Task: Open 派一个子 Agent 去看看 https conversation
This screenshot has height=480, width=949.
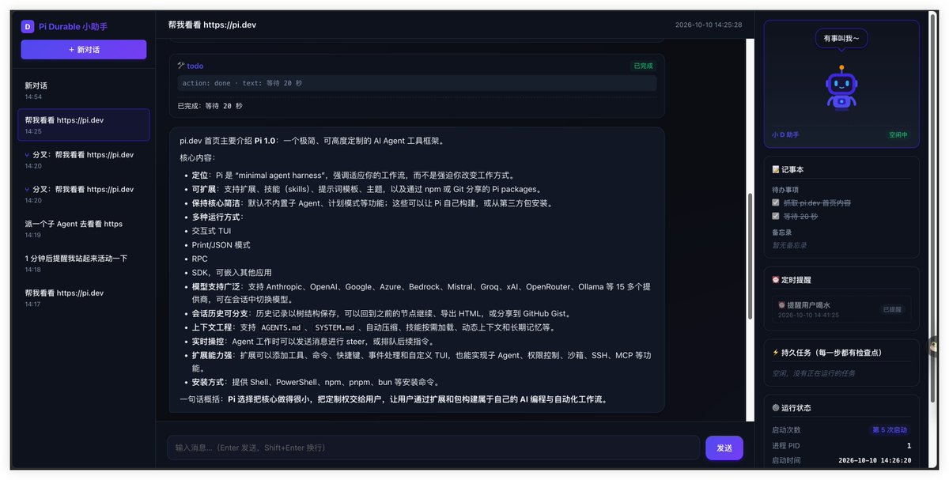Action: pos(84,229)
